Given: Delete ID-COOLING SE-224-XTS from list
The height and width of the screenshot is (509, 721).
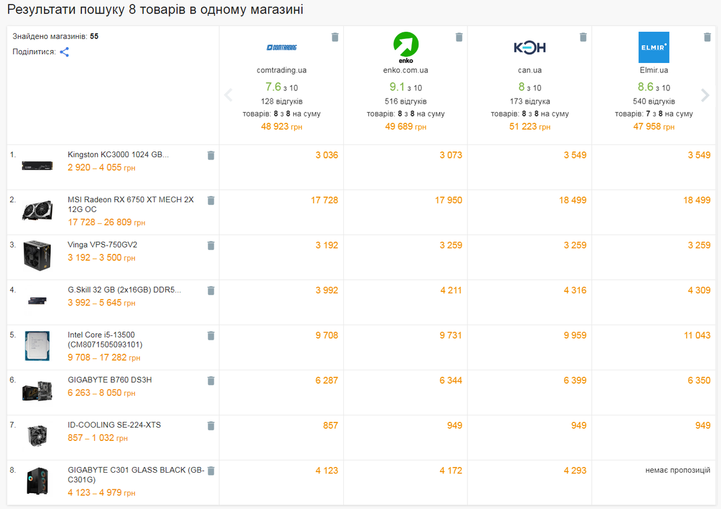Looking at the screenshot, I should point(211,426).
